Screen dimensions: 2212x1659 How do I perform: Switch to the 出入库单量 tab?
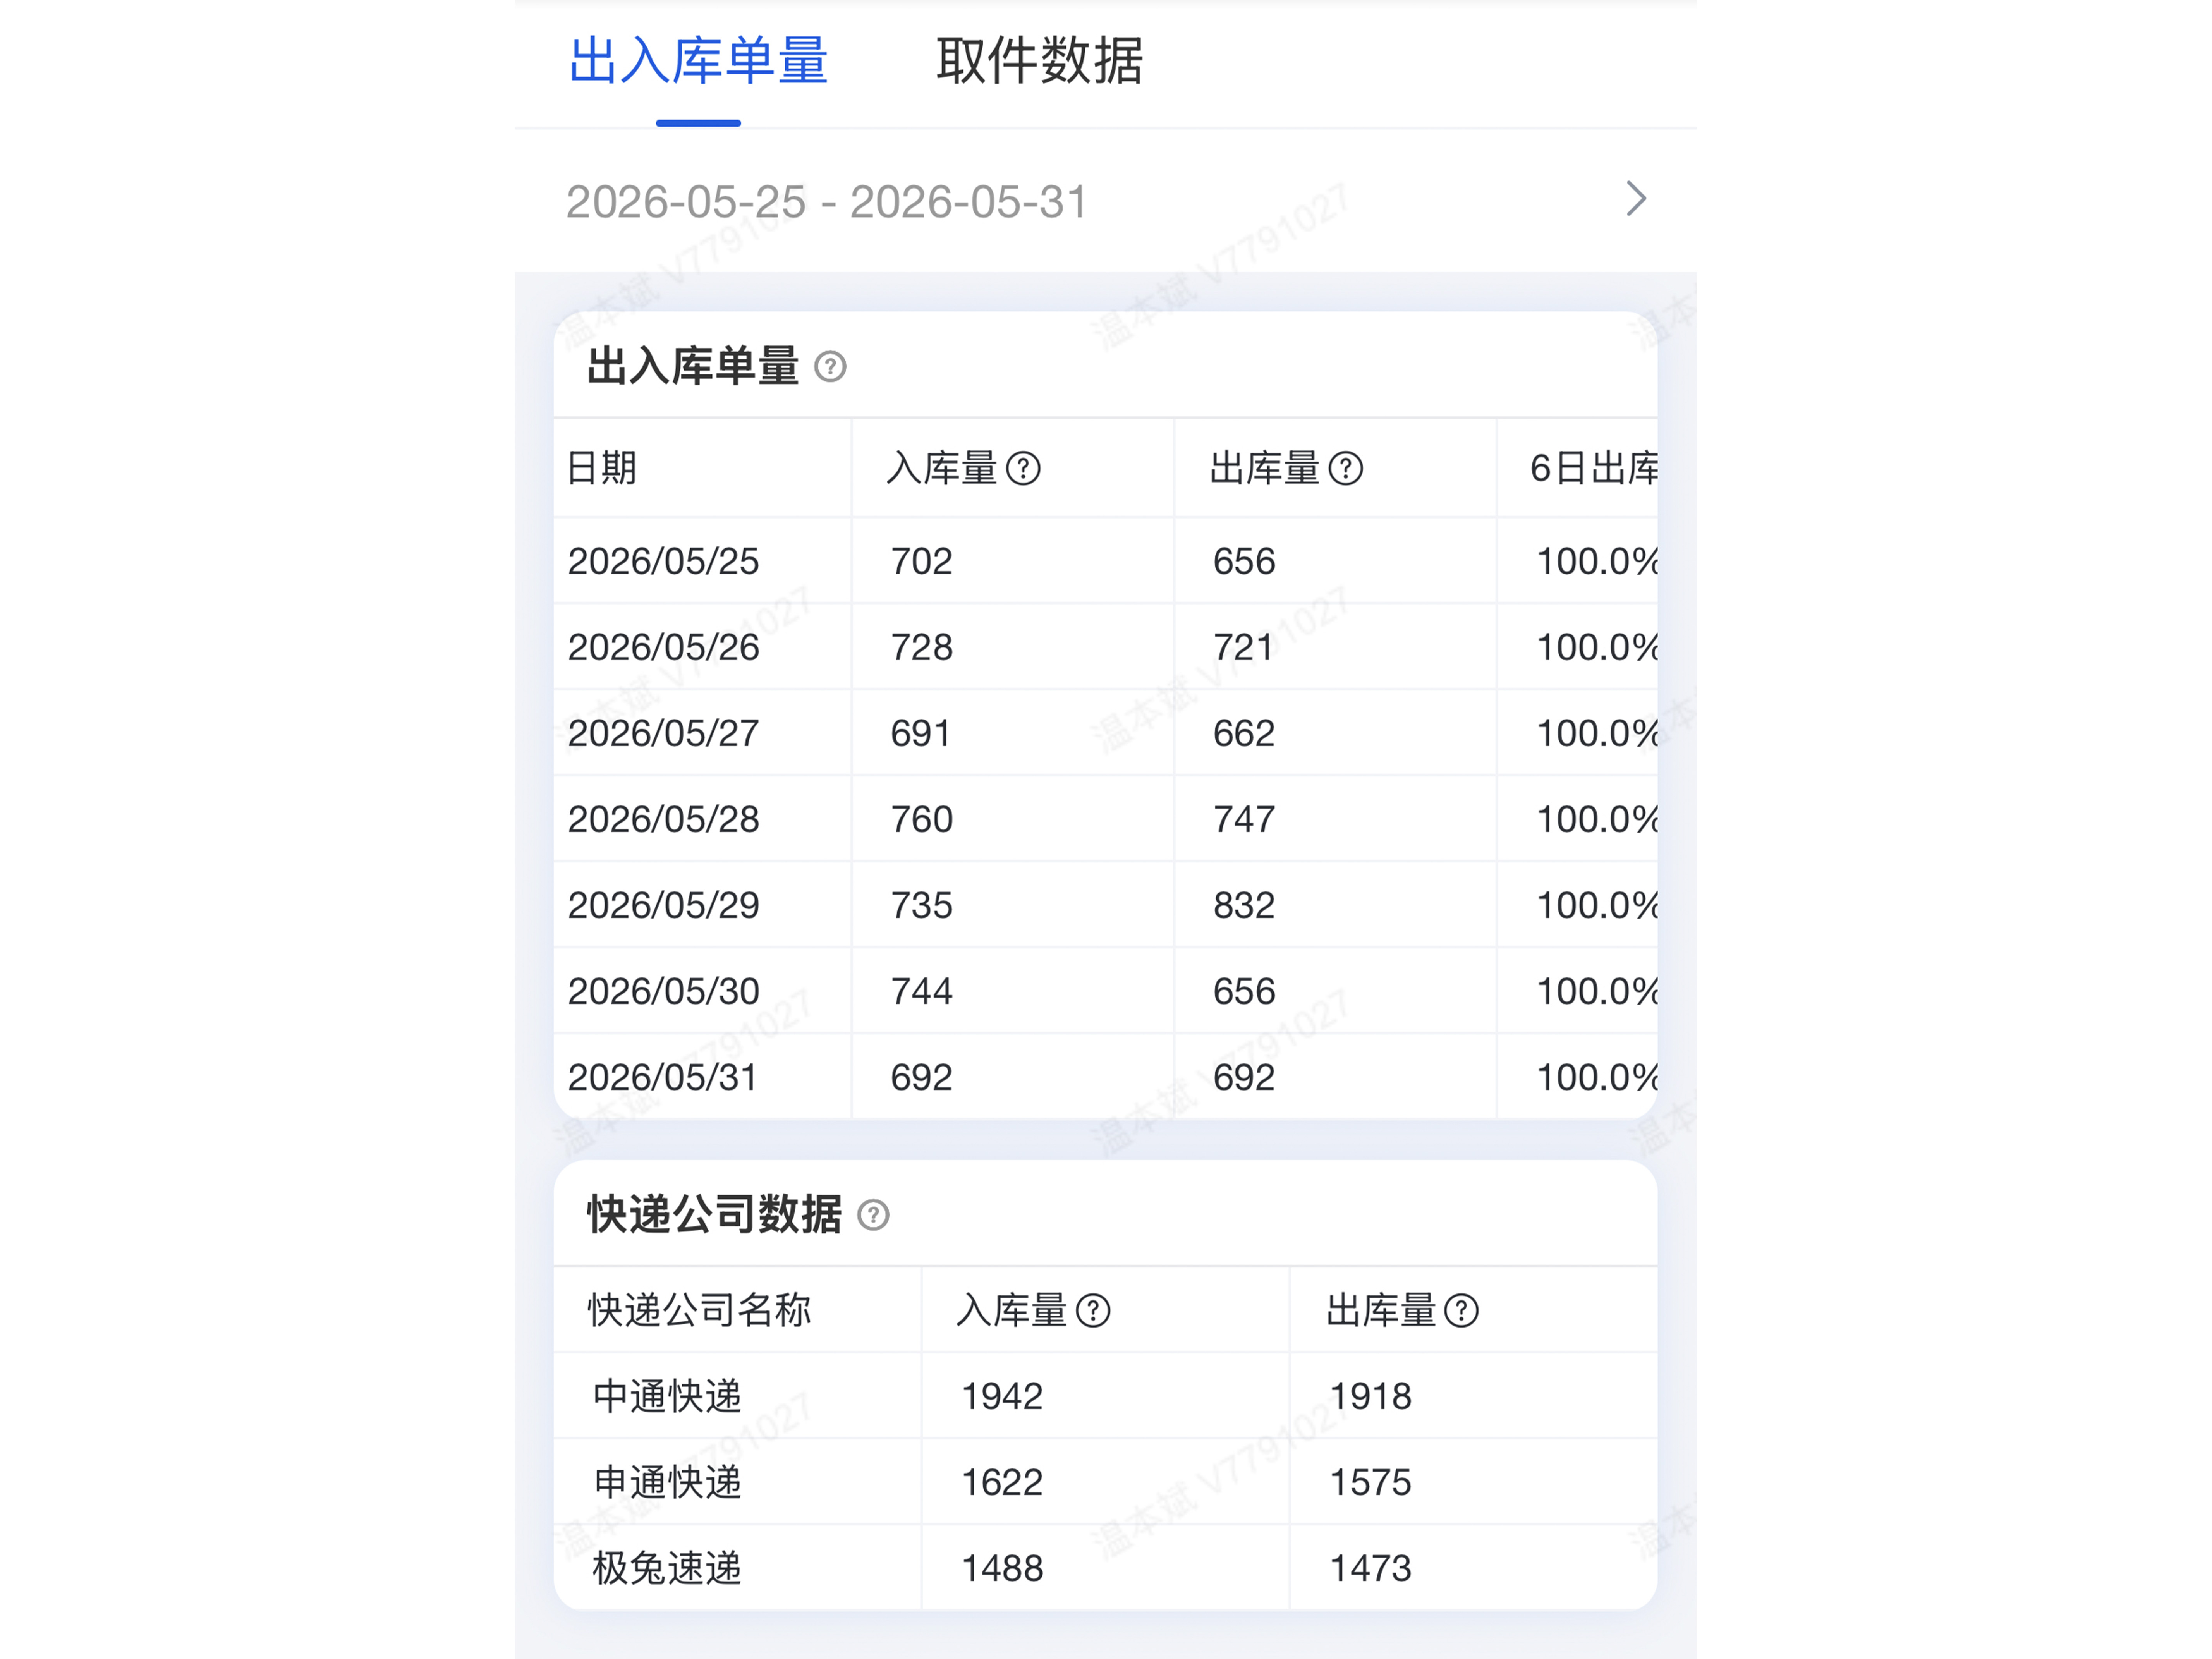698,61
